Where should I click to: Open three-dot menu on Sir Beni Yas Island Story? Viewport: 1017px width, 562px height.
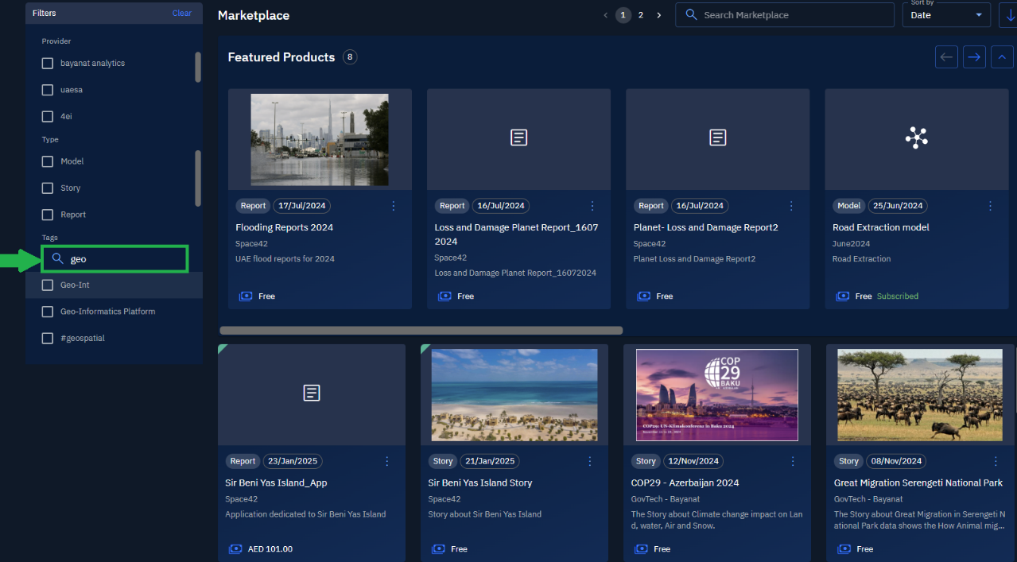590,461
